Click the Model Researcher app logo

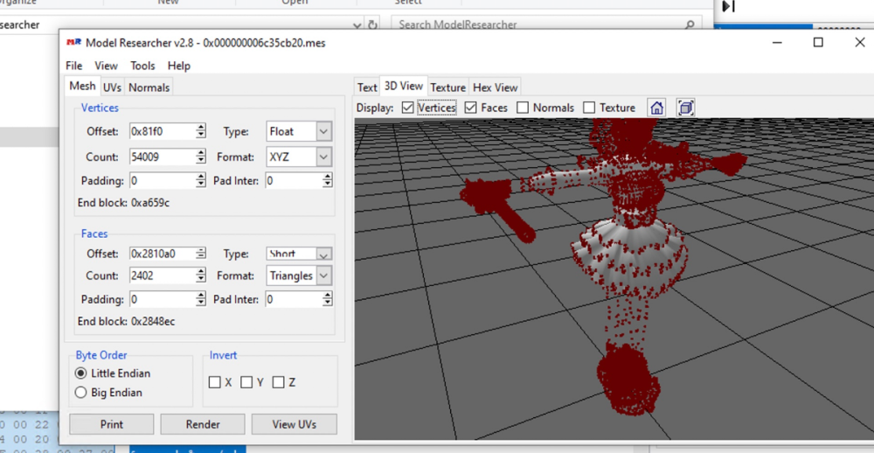pos(73,43)
